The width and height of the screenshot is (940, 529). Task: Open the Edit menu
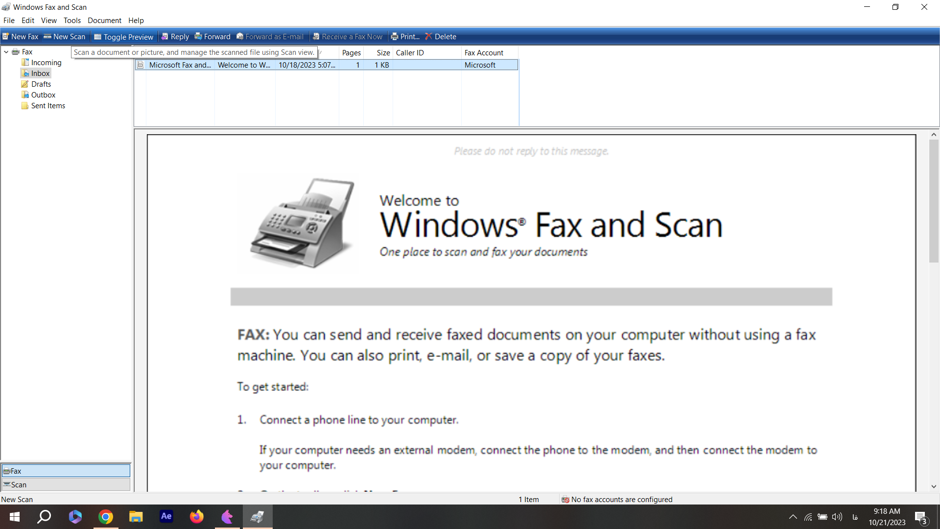click(28, 21)
